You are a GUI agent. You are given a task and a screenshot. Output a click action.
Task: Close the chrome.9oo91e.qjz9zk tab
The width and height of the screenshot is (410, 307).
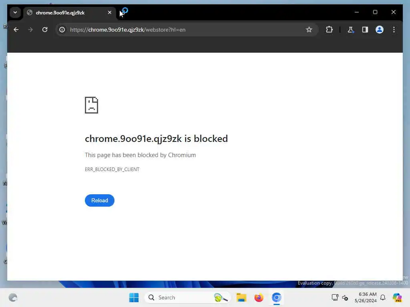(x=110, y=12)
